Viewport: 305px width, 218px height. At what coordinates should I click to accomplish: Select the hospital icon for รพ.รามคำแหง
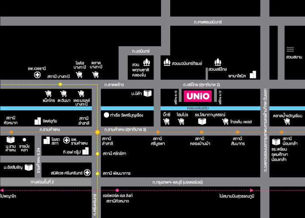66,140
